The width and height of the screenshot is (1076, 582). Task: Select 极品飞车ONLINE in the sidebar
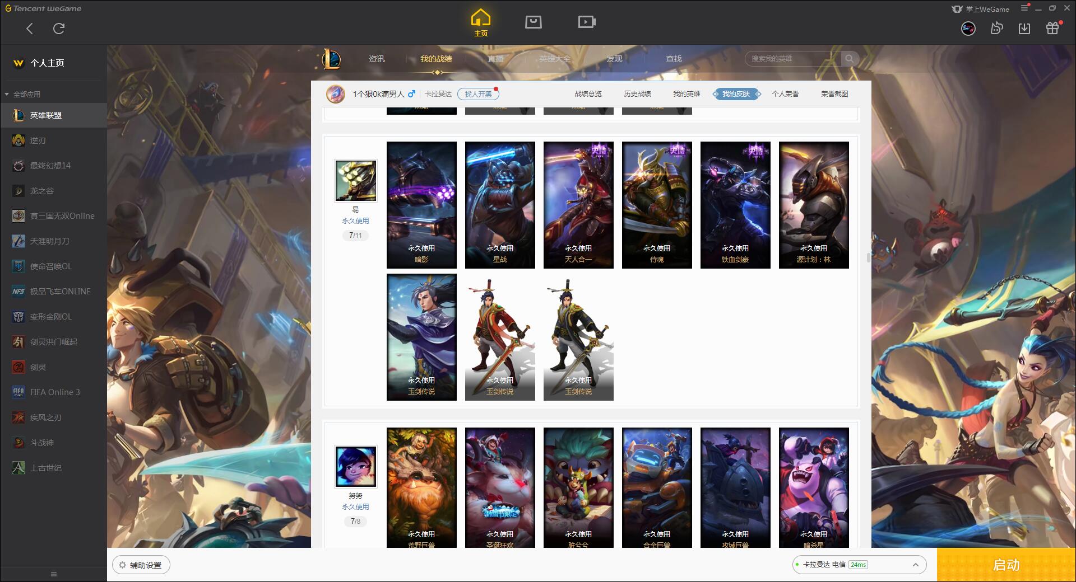click(53, 292)
